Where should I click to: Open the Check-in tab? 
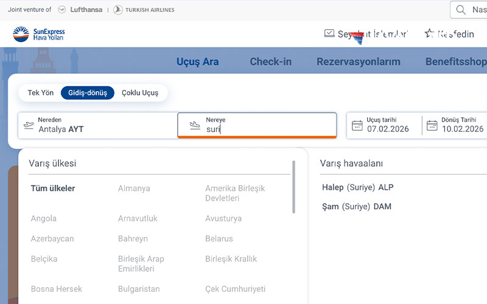pos(270,61)
